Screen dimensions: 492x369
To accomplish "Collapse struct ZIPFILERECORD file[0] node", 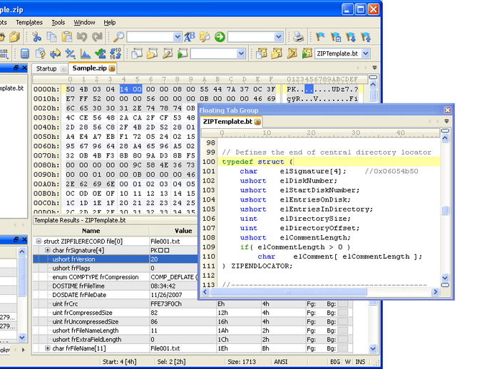I will (x=39, y=241).
